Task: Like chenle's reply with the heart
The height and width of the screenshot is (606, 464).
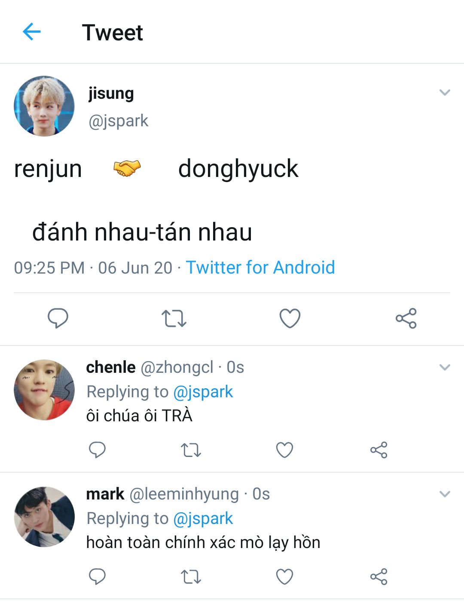Action: [x=284, y=450]
